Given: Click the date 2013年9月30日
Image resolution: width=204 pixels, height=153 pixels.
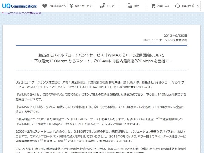Looking at the screenshot, I should tap(175, 35).
